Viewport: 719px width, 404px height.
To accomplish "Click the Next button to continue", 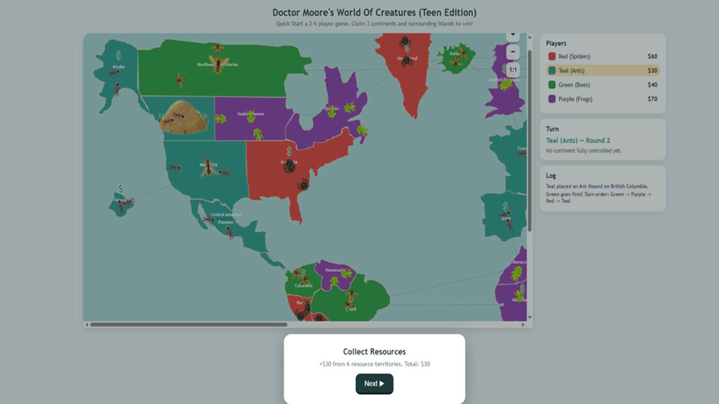I will point(374,383).
